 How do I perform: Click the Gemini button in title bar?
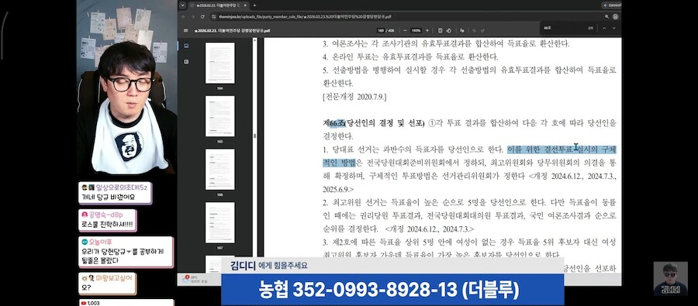[612, 5]
